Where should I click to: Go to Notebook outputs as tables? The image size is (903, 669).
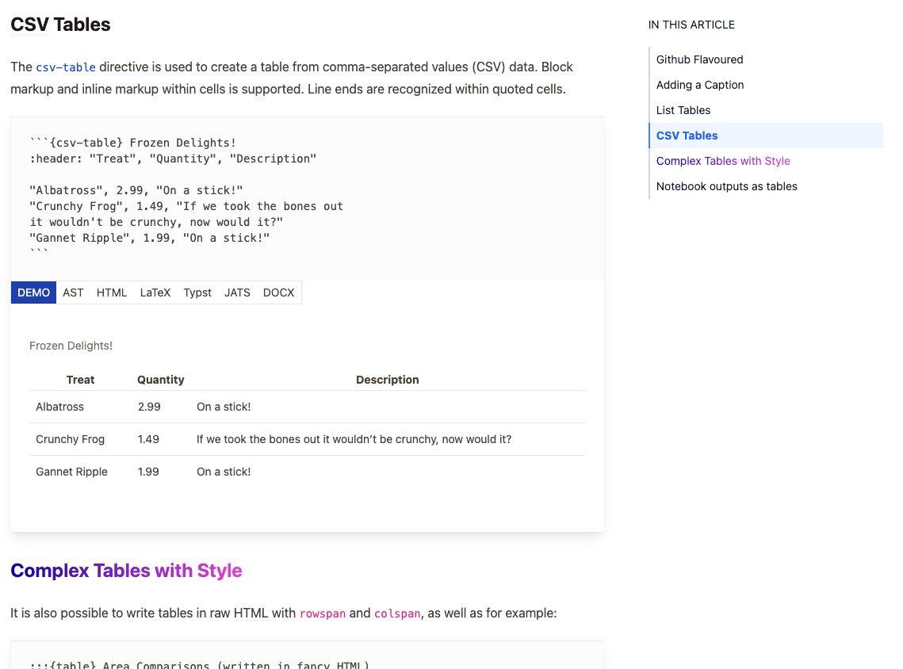[x=726, y=186]
